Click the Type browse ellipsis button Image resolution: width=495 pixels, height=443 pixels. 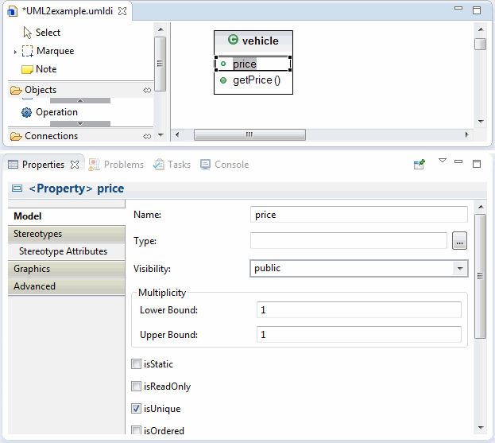[x=459, y=241]
